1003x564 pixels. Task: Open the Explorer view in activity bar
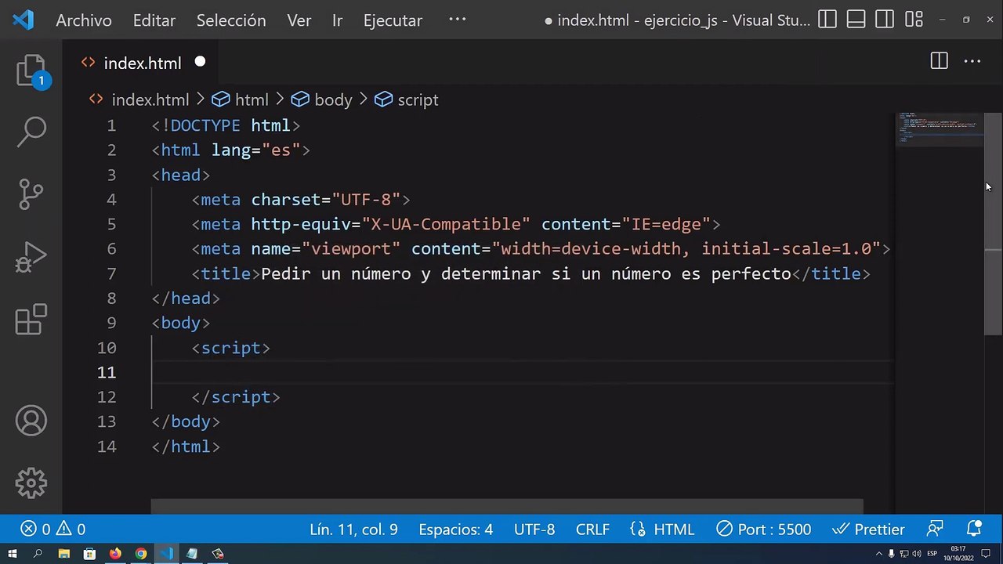[31, 70]
